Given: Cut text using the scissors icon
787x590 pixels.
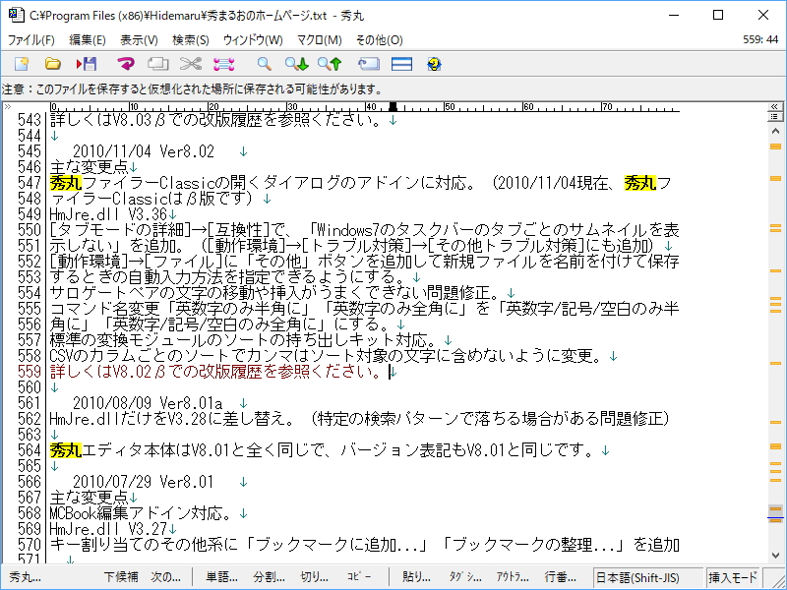Looking at the screenshot, I should tap(189, 64).
